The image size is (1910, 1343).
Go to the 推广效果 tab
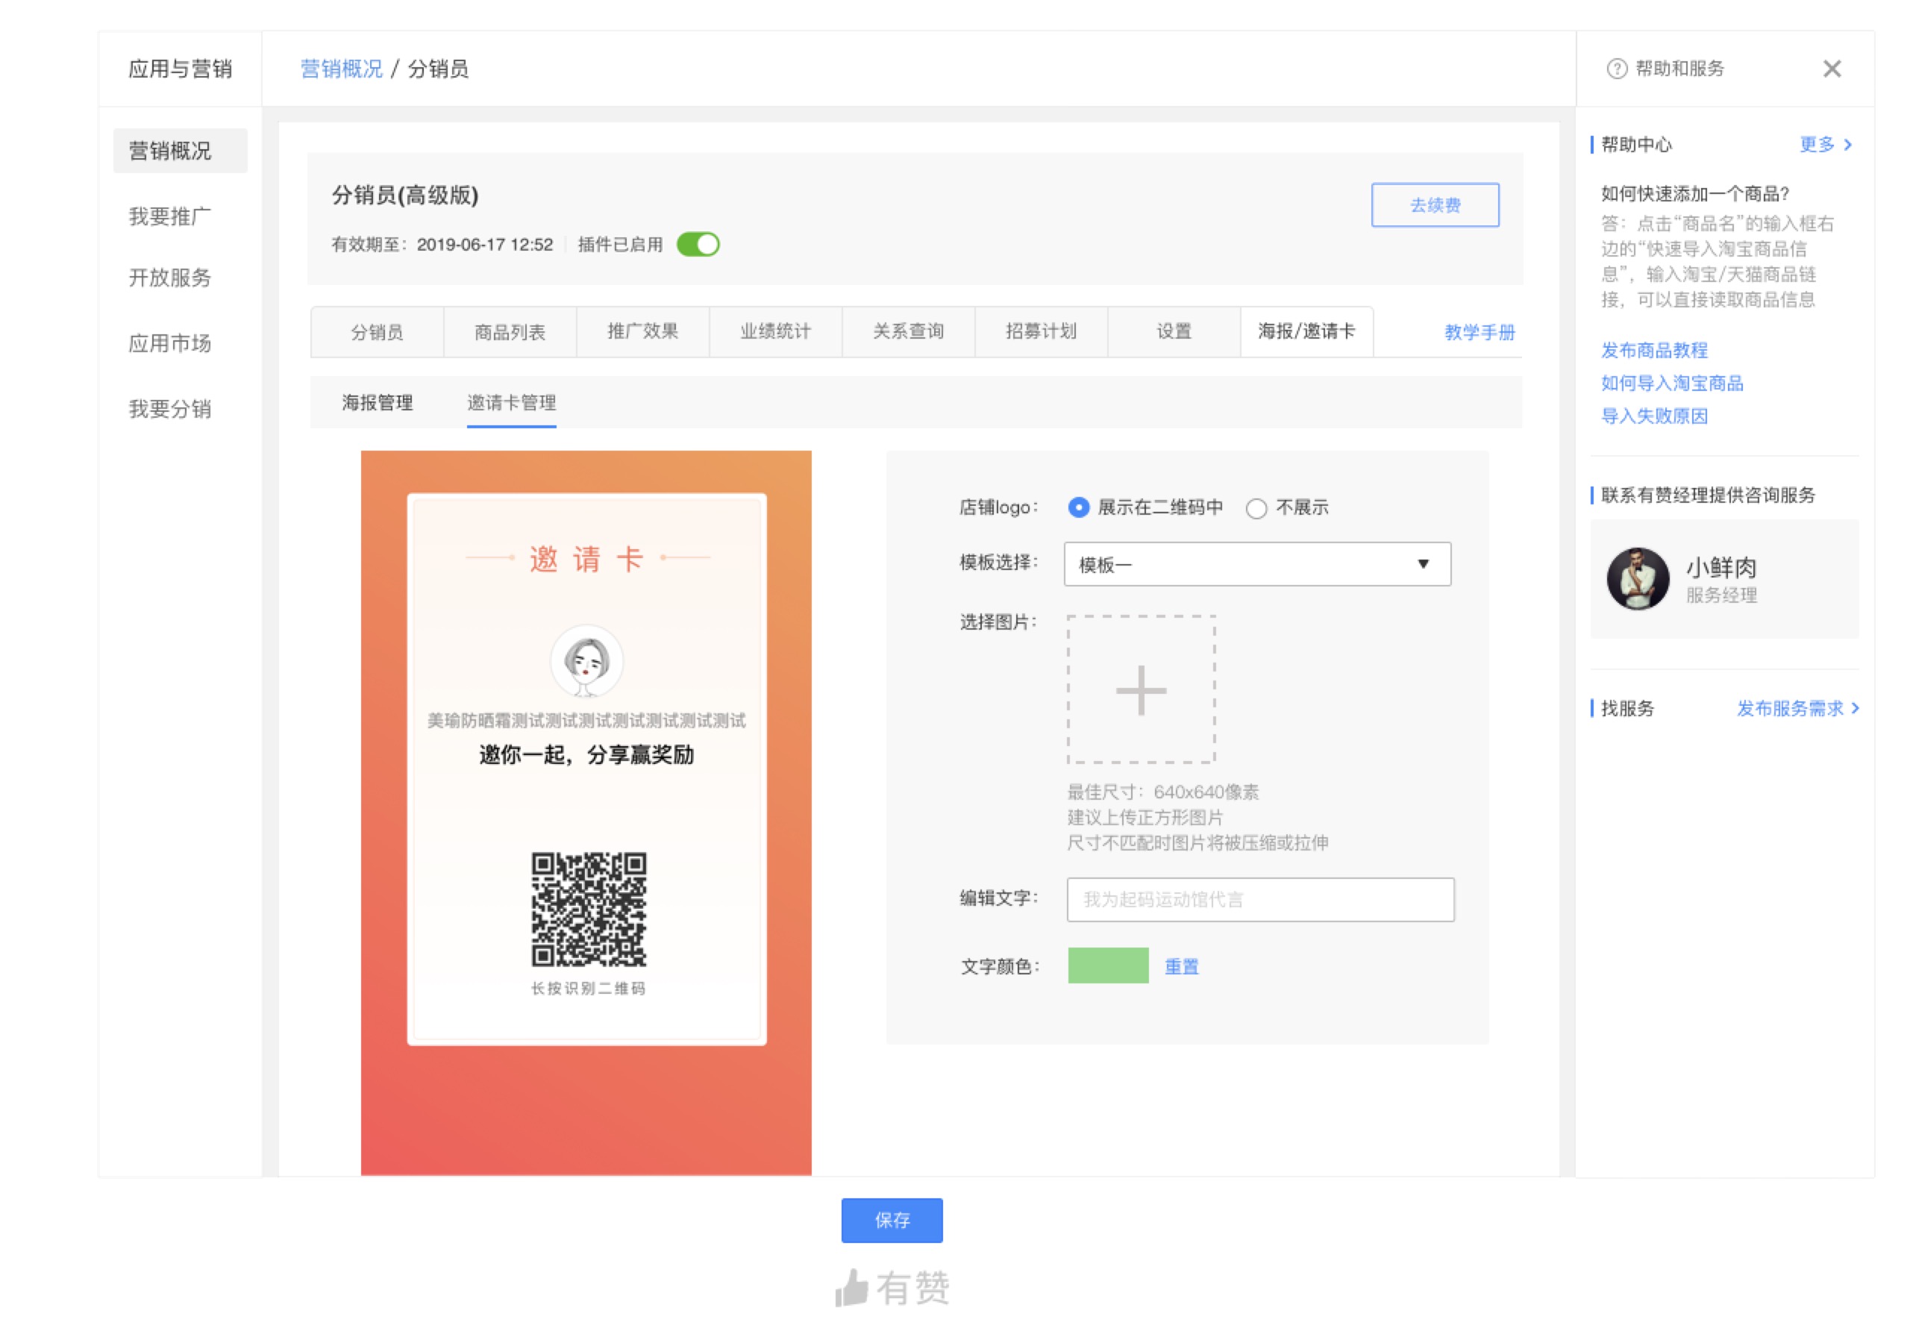pyautogui.click(x=642, y=332)
